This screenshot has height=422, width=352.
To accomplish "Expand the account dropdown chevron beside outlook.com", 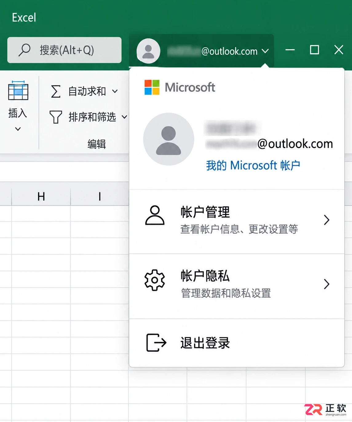I will [265, 51].
